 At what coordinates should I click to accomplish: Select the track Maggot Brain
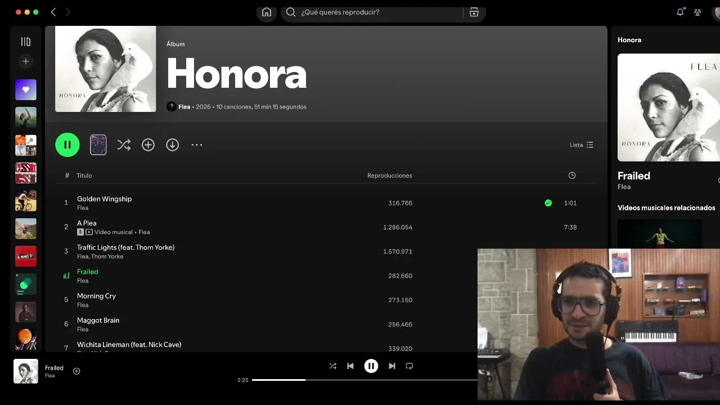tap(98, 320)
